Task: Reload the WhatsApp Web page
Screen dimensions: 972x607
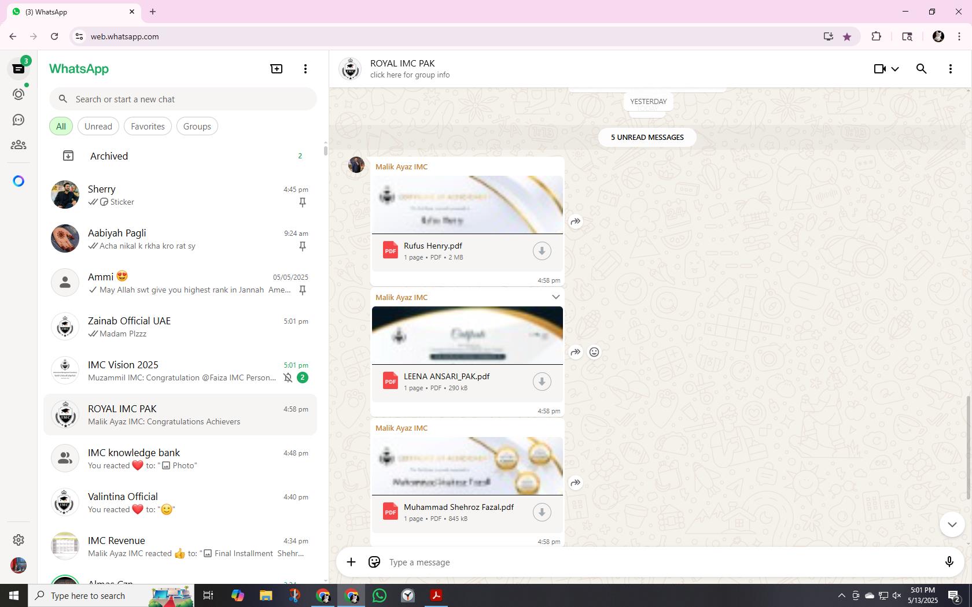Action: [54, 36]
